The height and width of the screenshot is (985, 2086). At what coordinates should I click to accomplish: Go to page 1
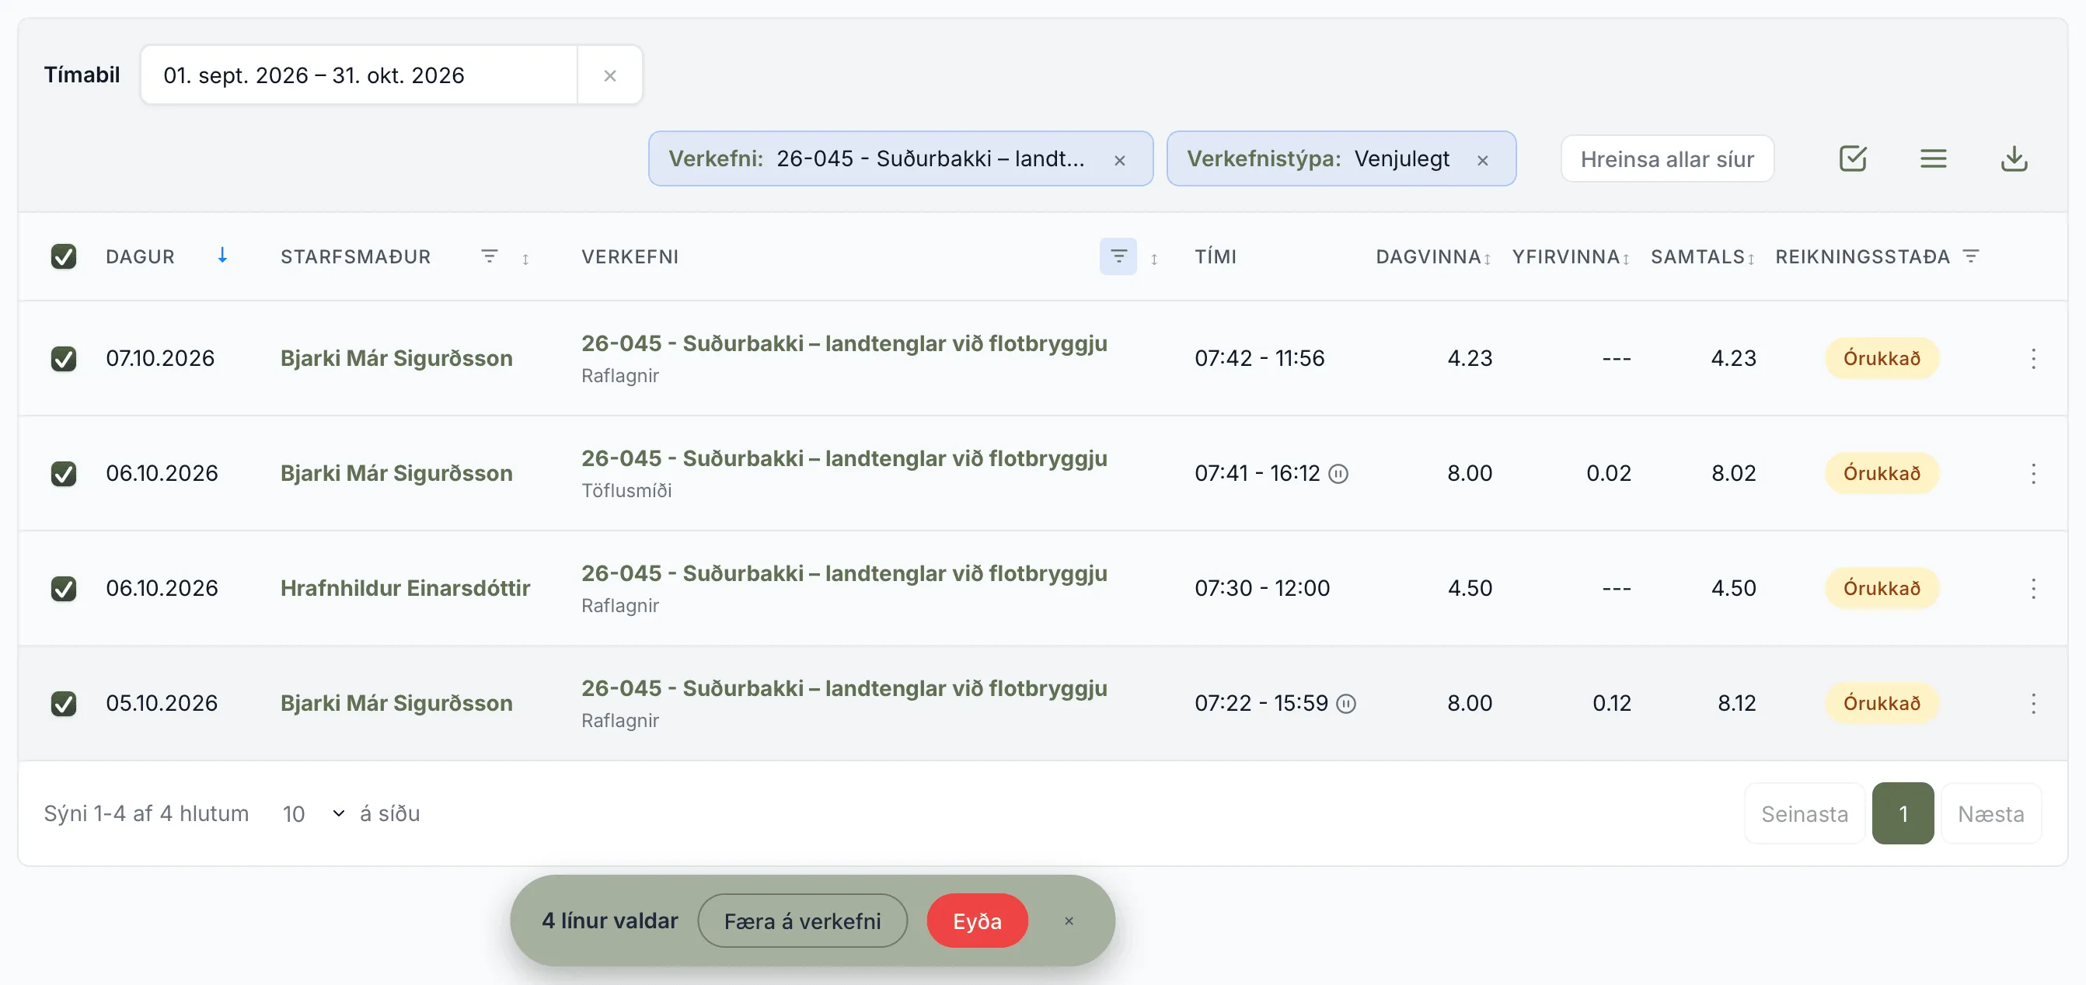(1902, 813)
